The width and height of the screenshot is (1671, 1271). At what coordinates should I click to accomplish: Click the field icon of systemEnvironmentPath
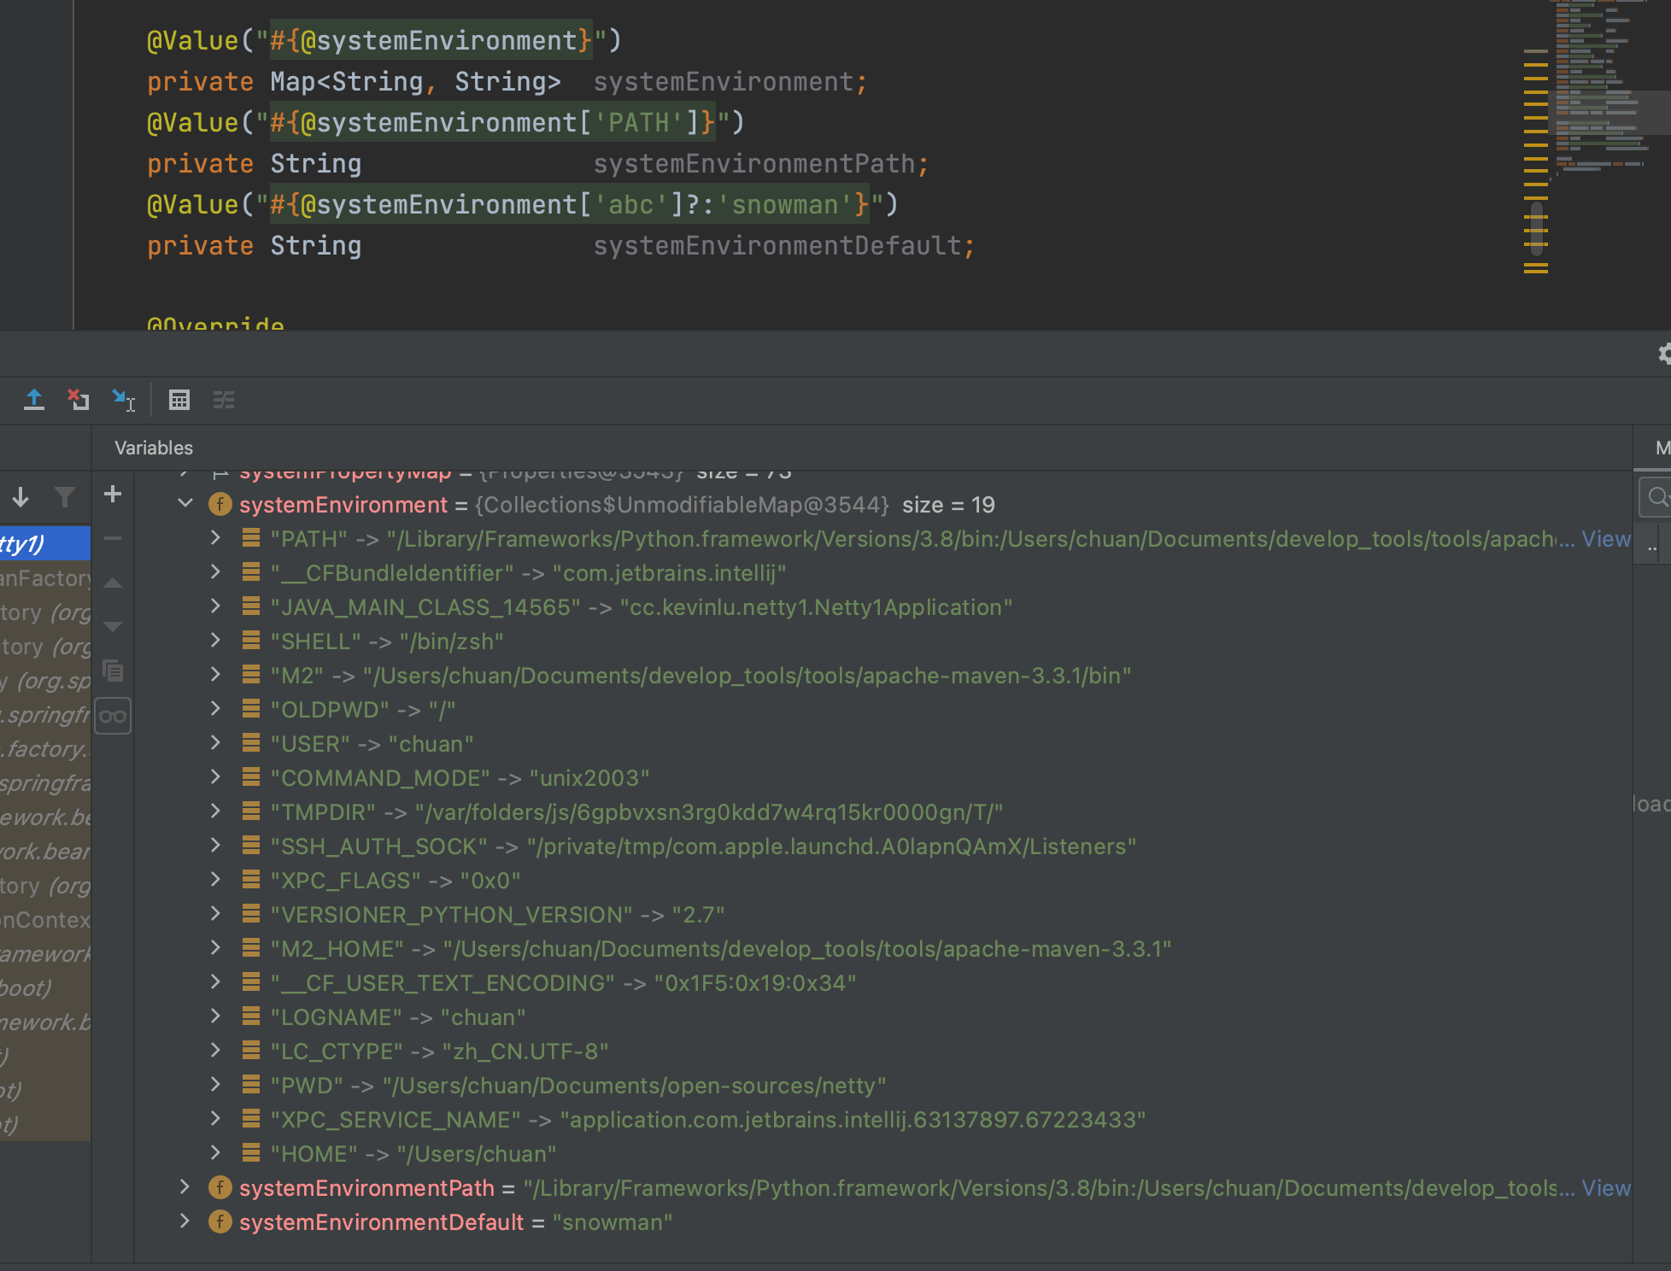pos(220,1188)
